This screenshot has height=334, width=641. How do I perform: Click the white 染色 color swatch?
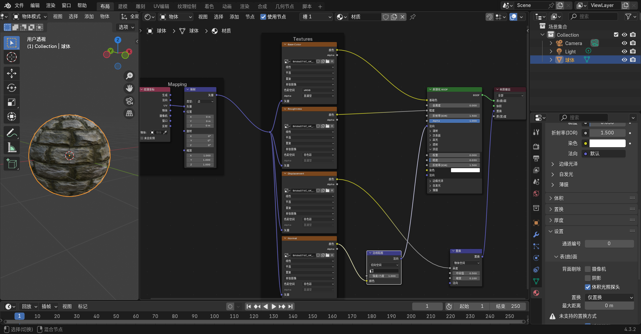point(607,143)
